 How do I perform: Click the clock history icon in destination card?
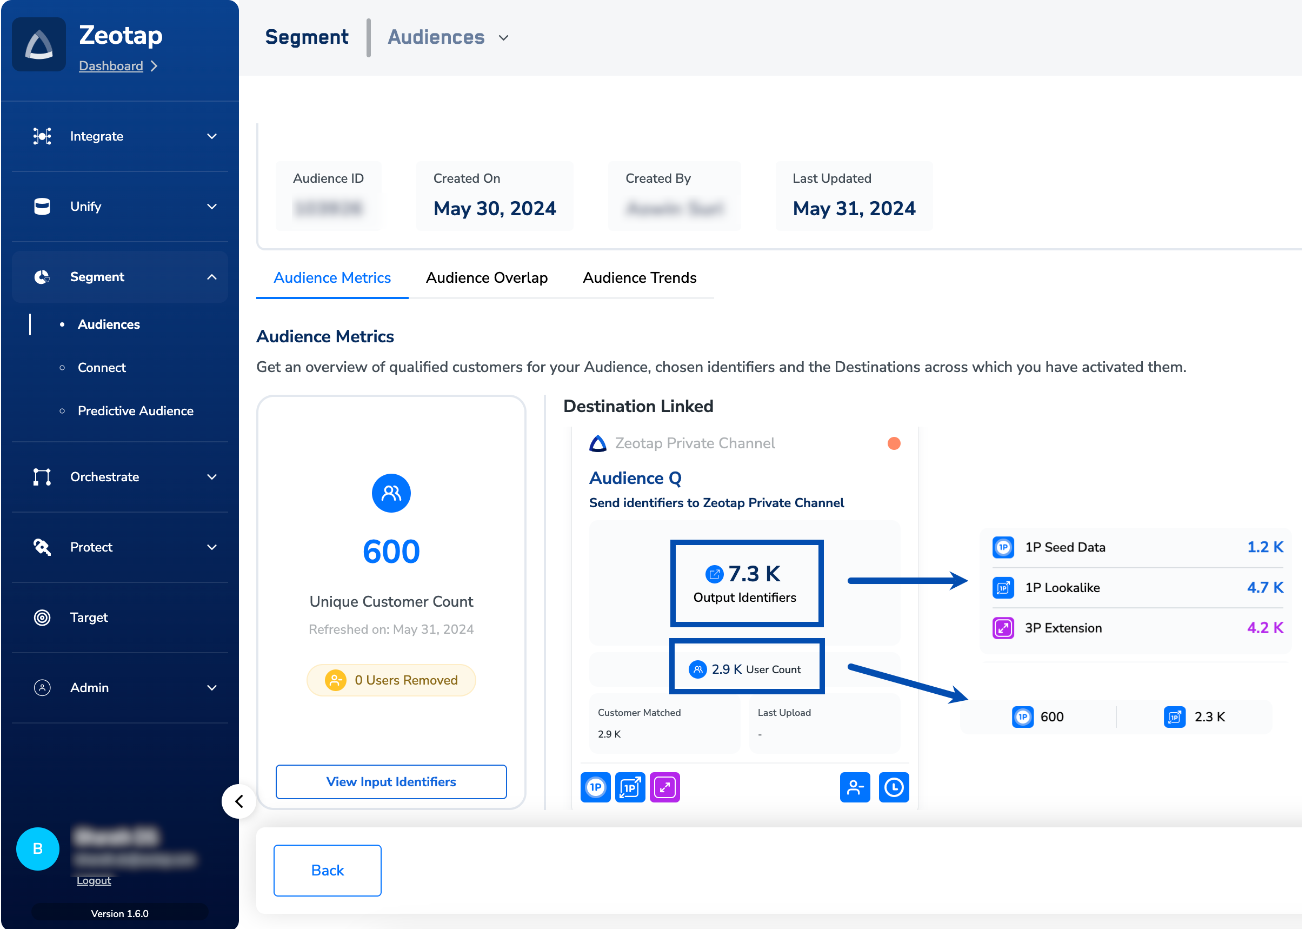point(893,787)
